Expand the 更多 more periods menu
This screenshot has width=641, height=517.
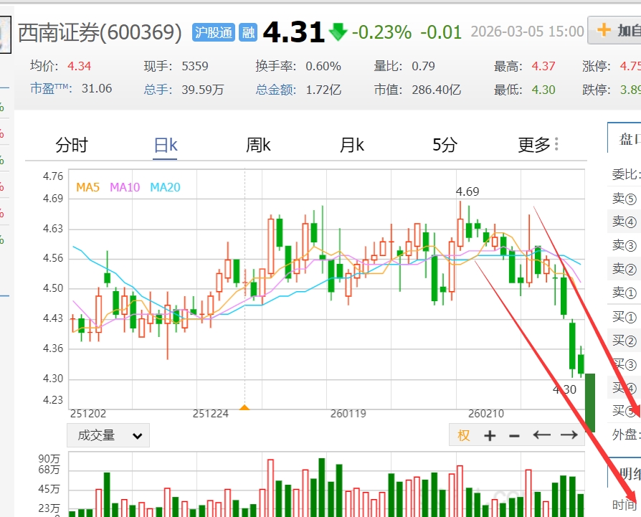coord(538,145)
